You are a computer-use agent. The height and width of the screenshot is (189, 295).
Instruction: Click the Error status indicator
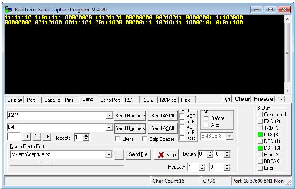coord(260,168)
